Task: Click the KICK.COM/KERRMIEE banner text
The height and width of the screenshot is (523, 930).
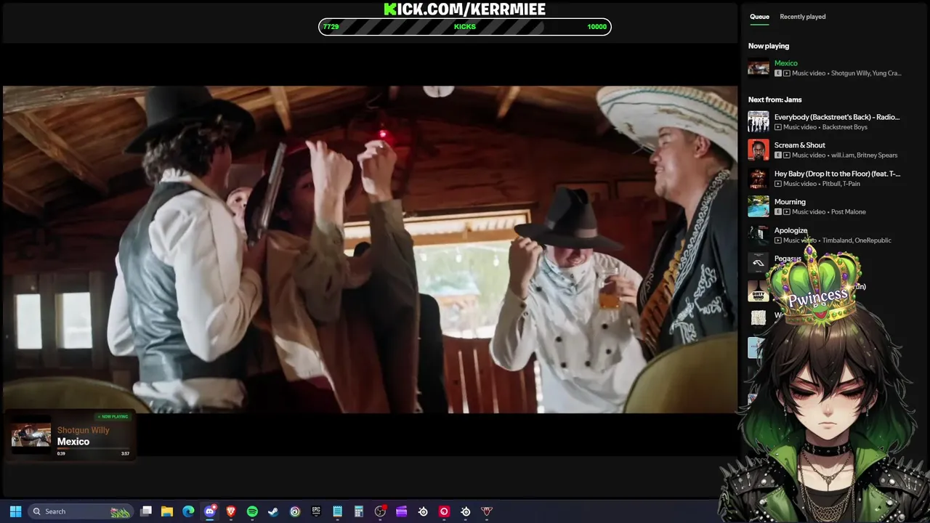Action: (465, 9)
